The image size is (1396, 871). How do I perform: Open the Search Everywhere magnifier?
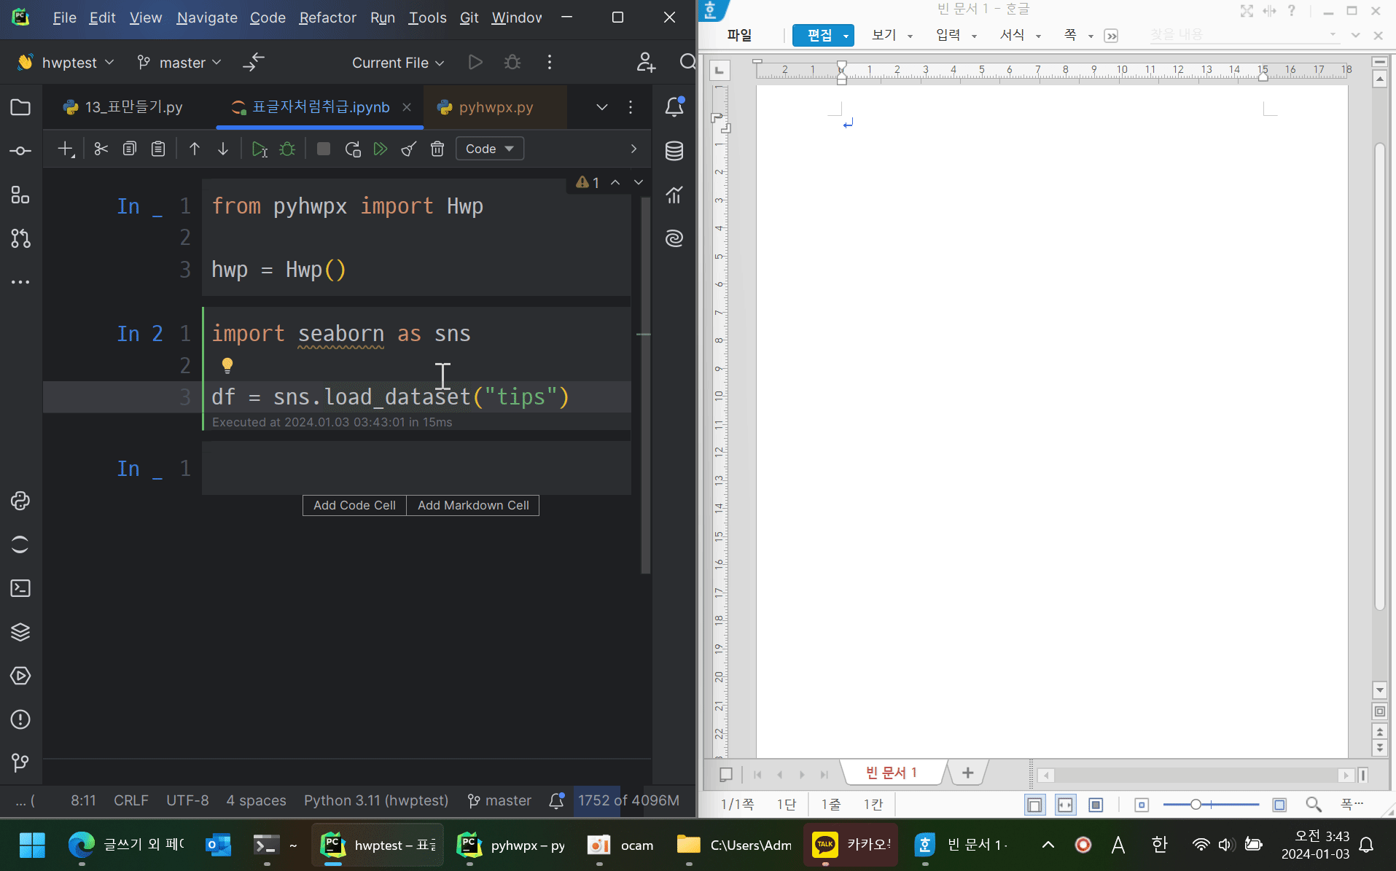(x=687, y=63)
